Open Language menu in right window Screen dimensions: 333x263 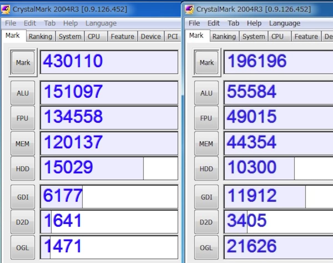click(284, 23)
